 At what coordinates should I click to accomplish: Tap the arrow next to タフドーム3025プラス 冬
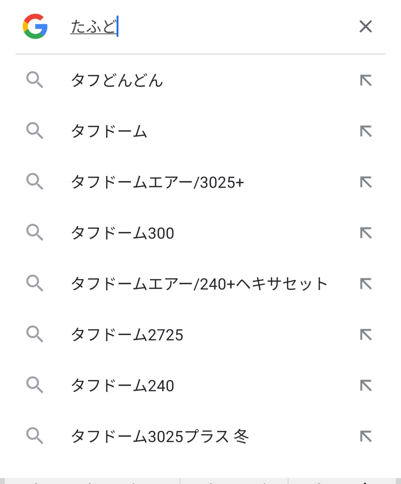point(366,436)
